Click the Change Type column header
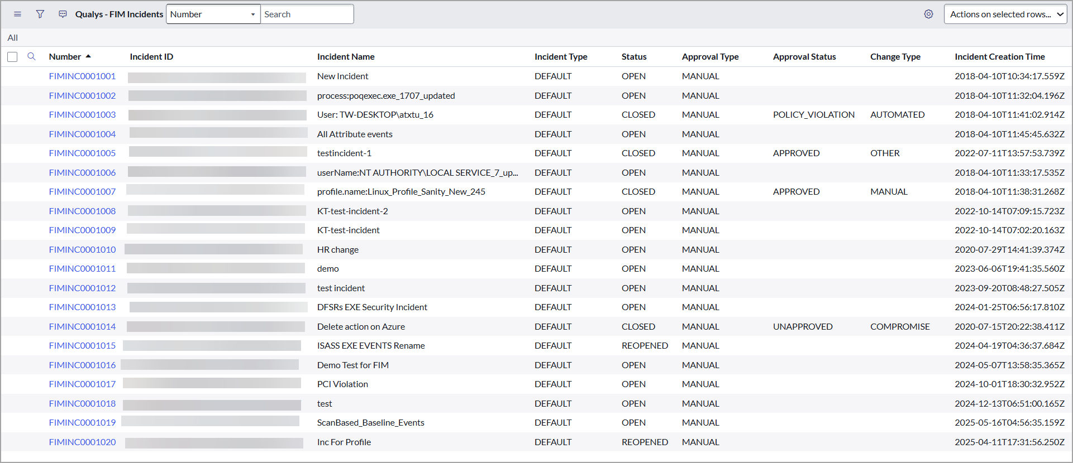The height and width of the screenshot is (463, 1073). click(895, 57)
